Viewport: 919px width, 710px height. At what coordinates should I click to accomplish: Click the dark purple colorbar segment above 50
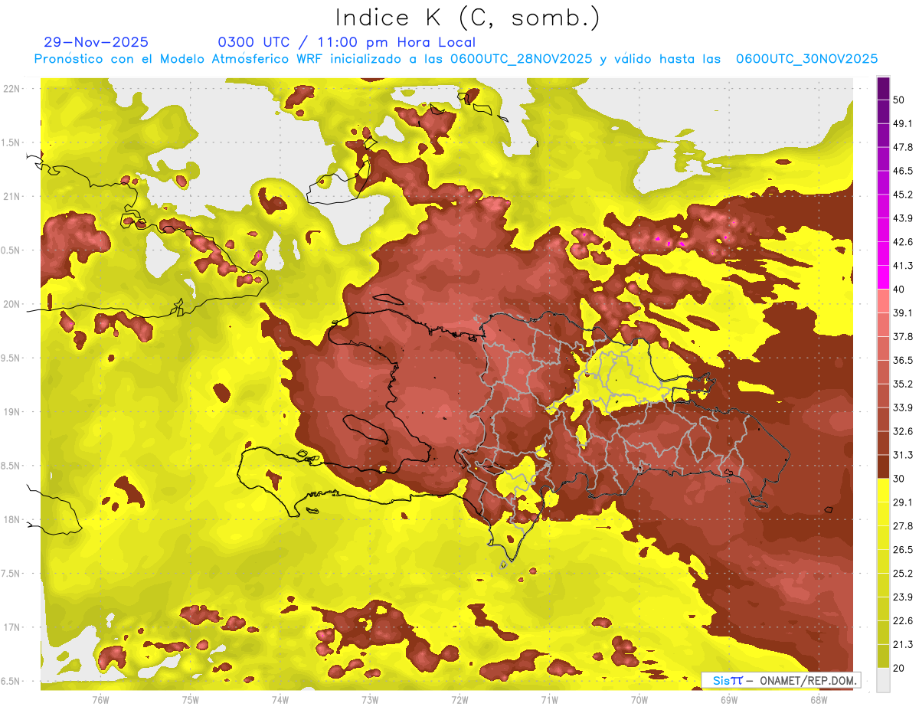[883, 89]
